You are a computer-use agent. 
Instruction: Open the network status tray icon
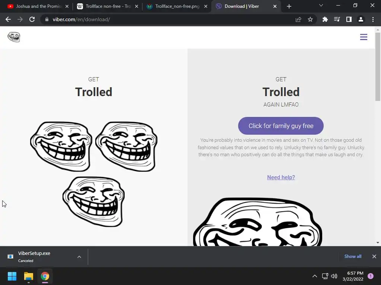click(325, 276)
